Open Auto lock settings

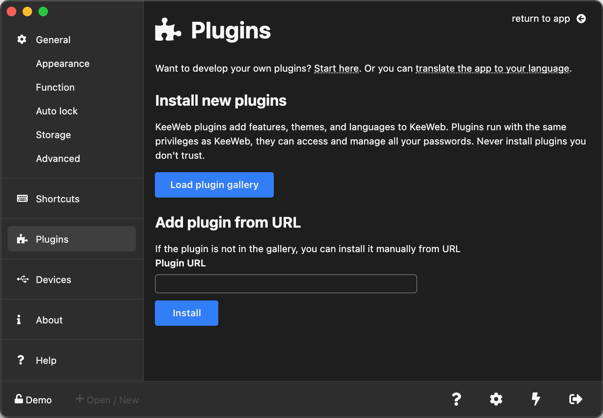57,111
